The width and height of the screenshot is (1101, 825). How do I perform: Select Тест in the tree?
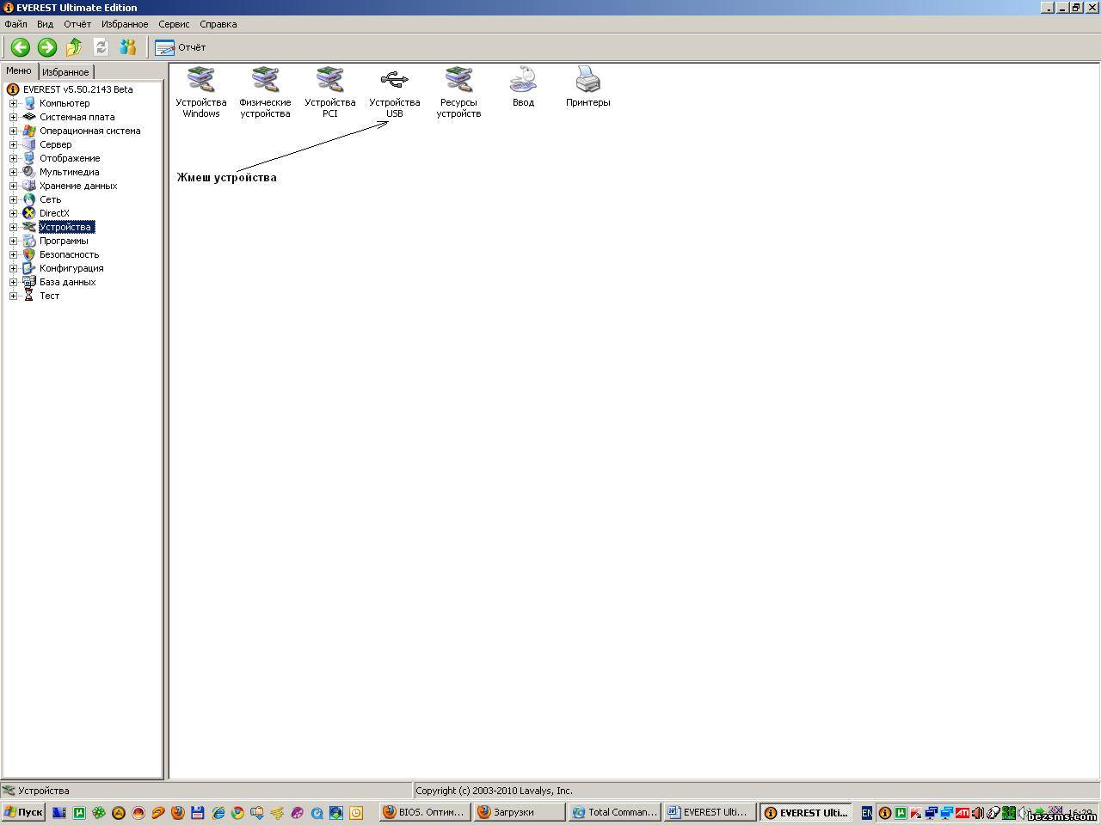tap(49, 296)
